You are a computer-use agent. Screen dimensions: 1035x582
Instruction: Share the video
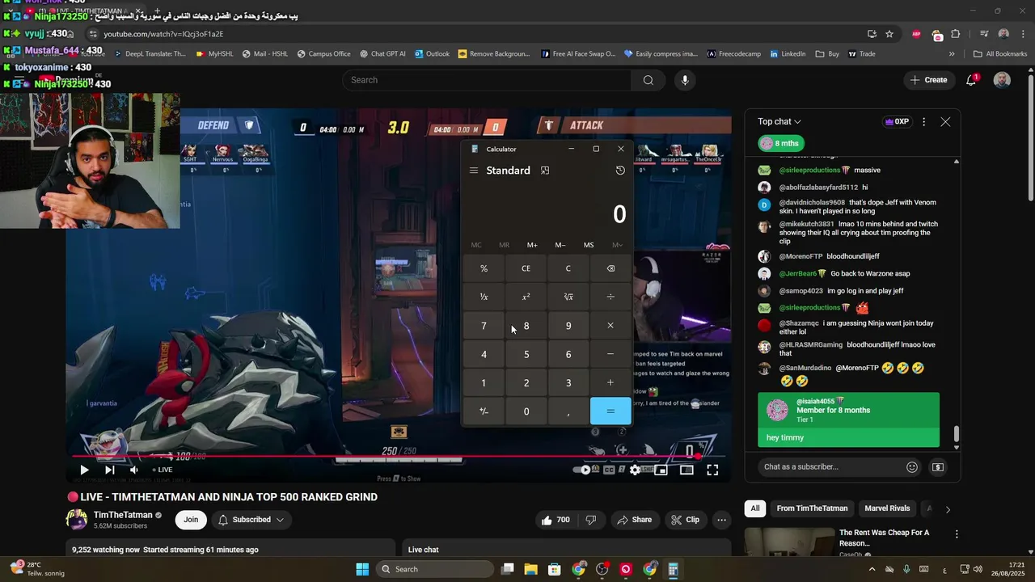(x=635, y=520)
